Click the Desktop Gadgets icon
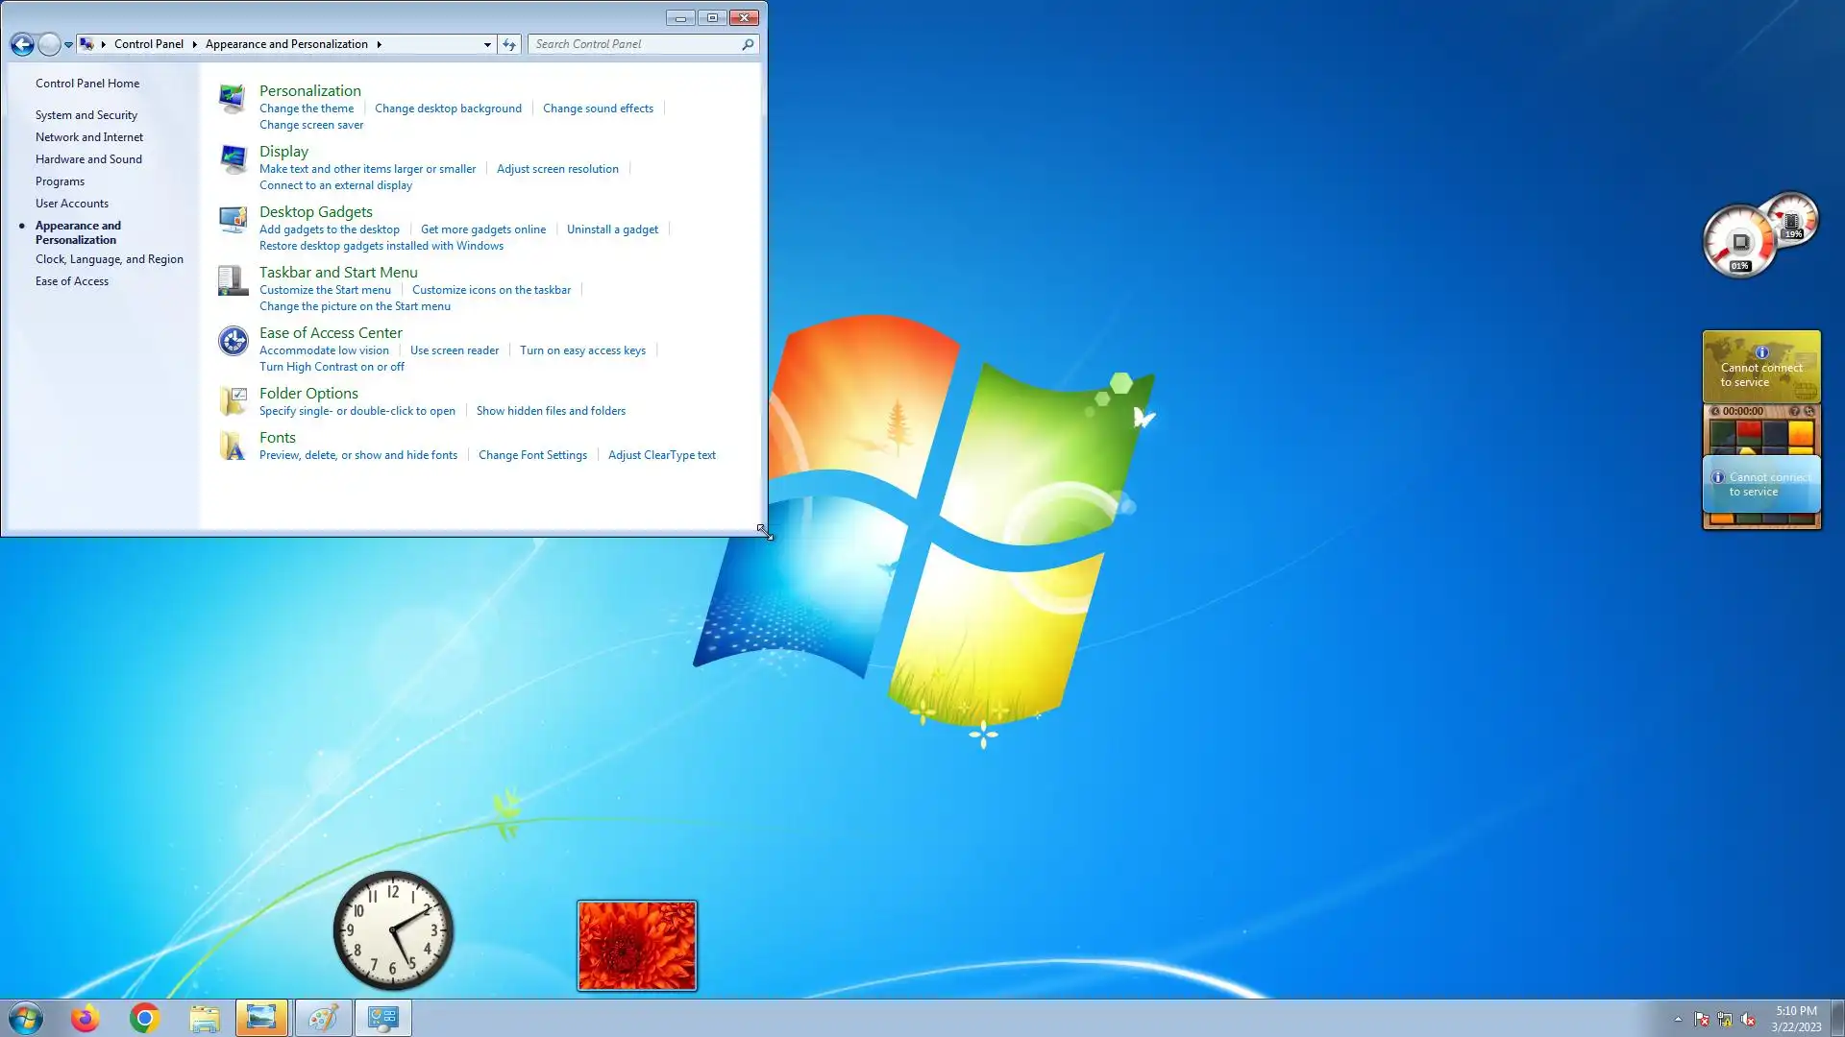The image size is (1845, 1037). coord(232,219)
